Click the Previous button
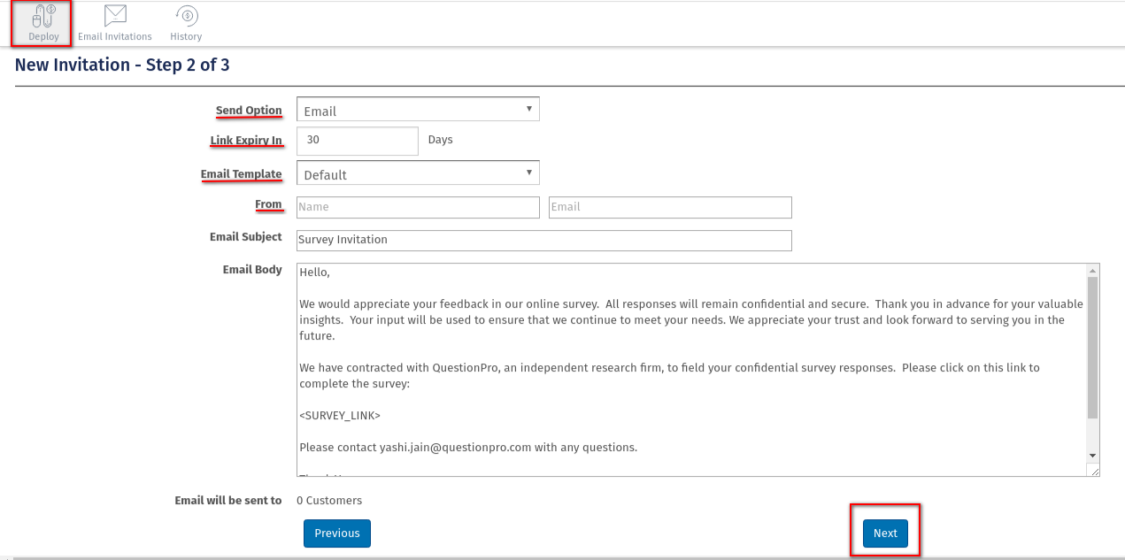The height and width of the screenshot is (560, 1125). 336,533
